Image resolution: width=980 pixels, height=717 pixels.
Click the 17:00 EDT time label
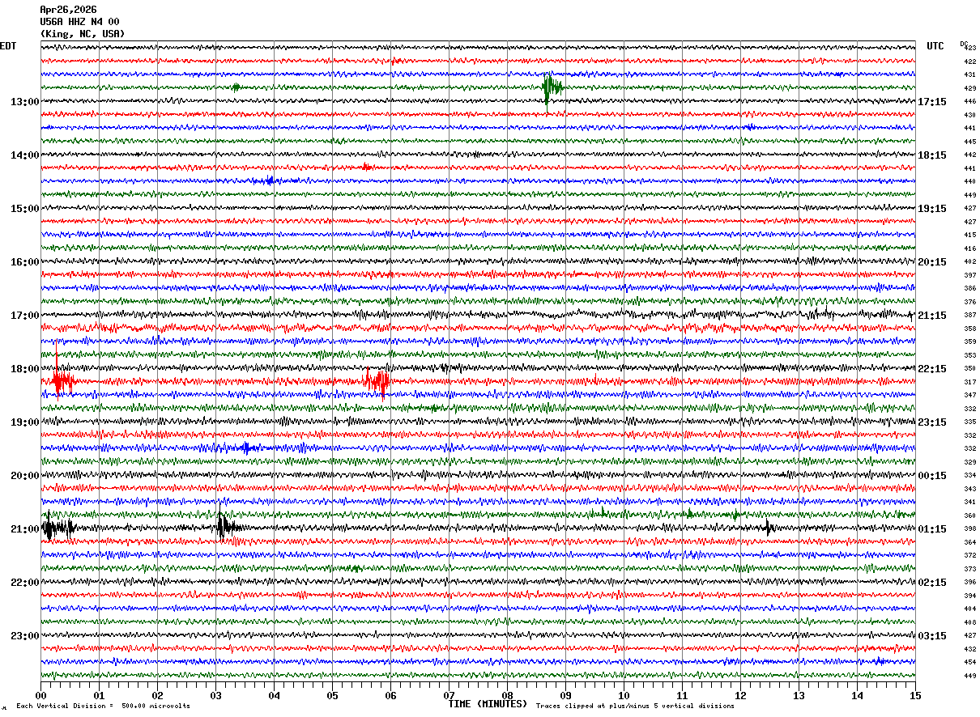24,316
